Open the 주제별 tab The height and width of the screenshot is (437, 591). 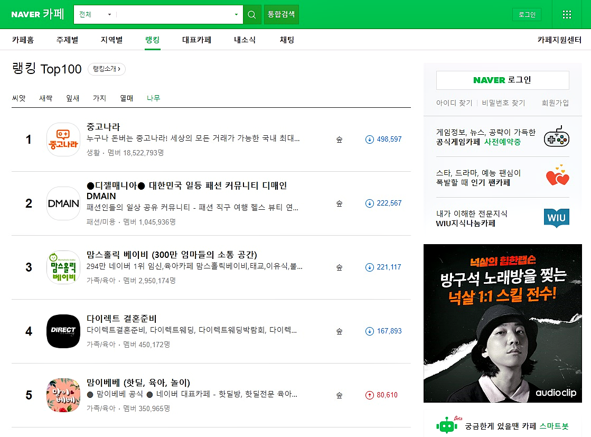(67, 40)
